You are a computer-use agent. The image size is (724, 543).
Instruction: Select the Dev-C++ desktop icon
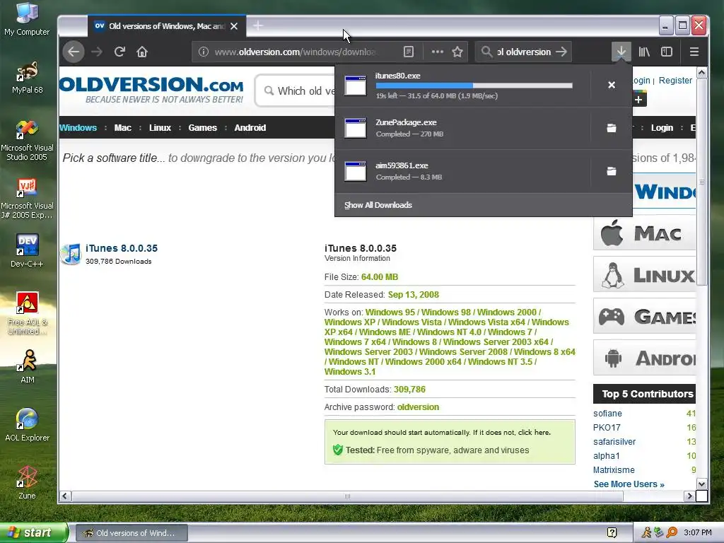(28, 251)
